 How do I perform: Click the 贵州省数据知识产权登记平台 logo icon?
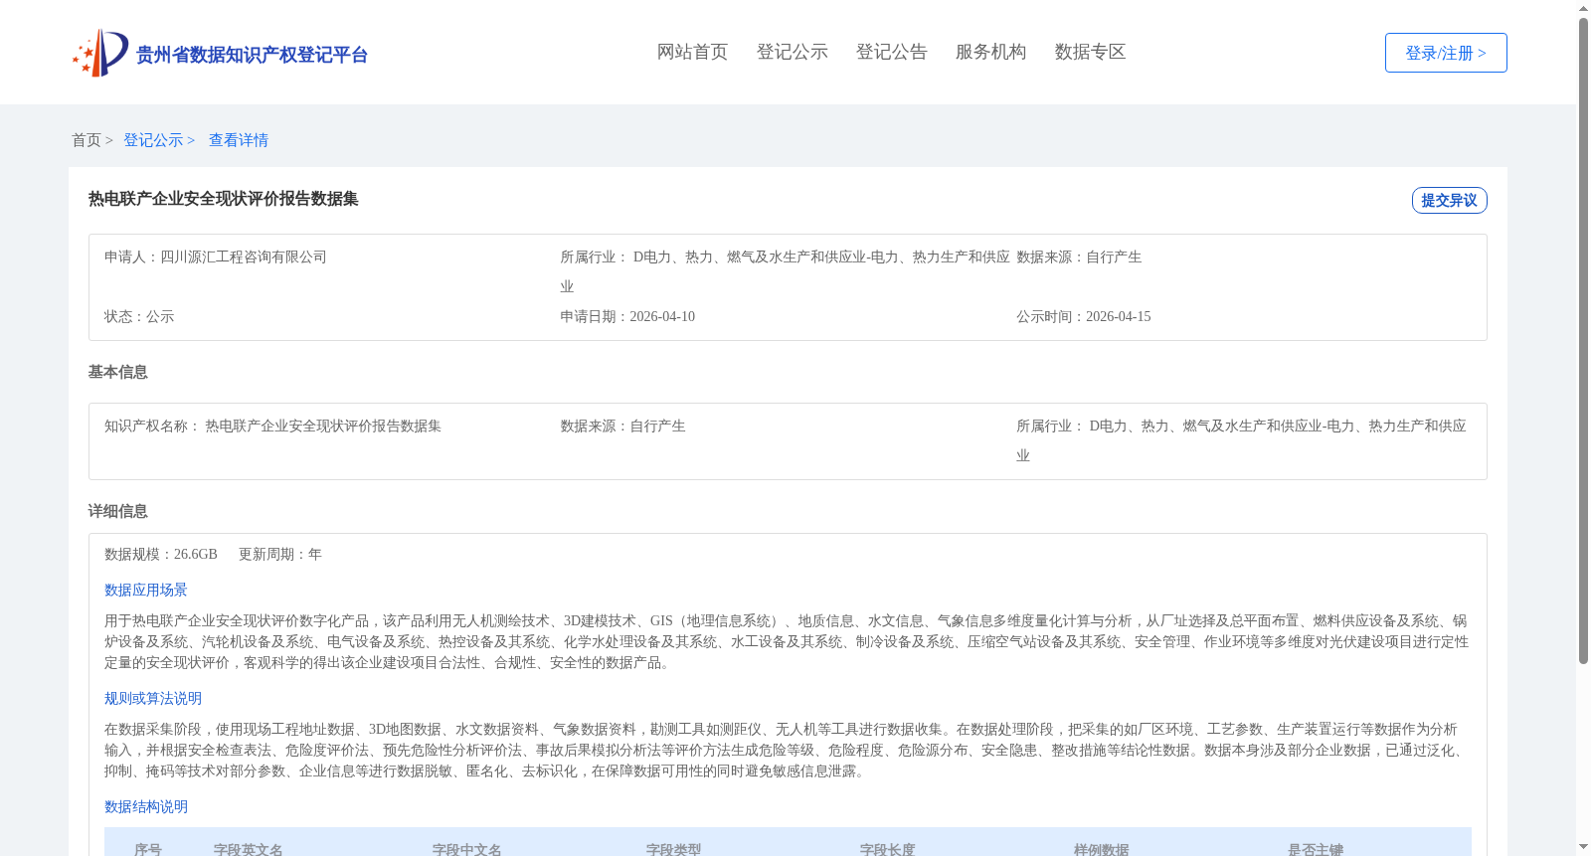[100, 53]
